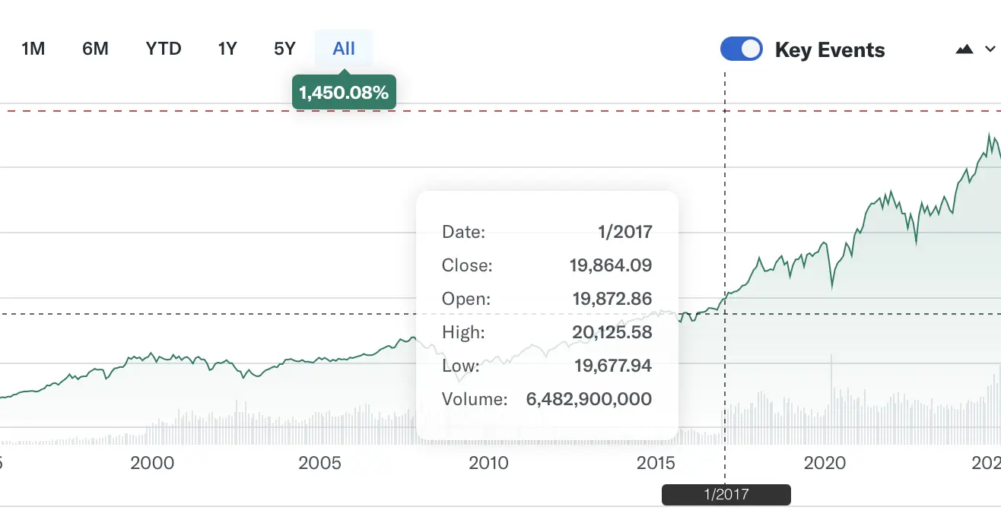
Task: Click the 2000 label on x-axis
Action: (x=152, y=463)
